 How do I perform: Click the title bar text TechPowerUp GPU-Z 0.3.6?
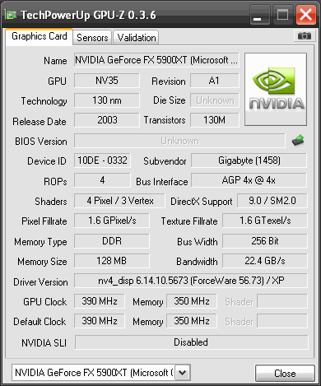click(88, 15)
